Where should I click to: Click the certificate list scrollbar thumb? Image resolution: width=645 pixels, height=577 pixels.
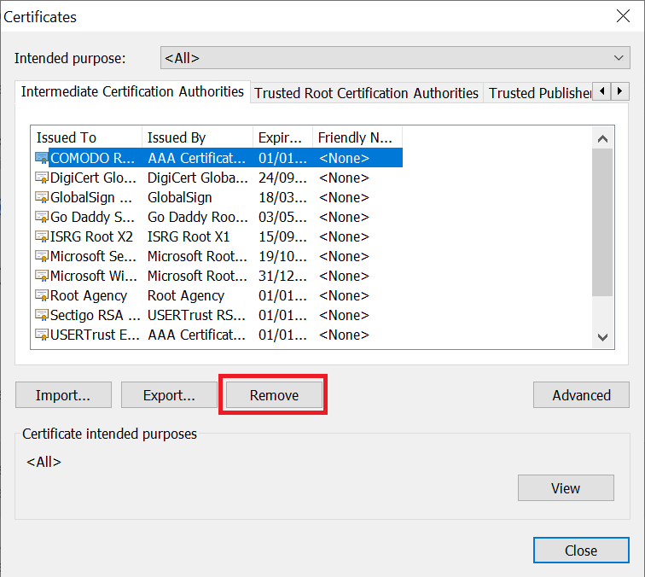602,222
